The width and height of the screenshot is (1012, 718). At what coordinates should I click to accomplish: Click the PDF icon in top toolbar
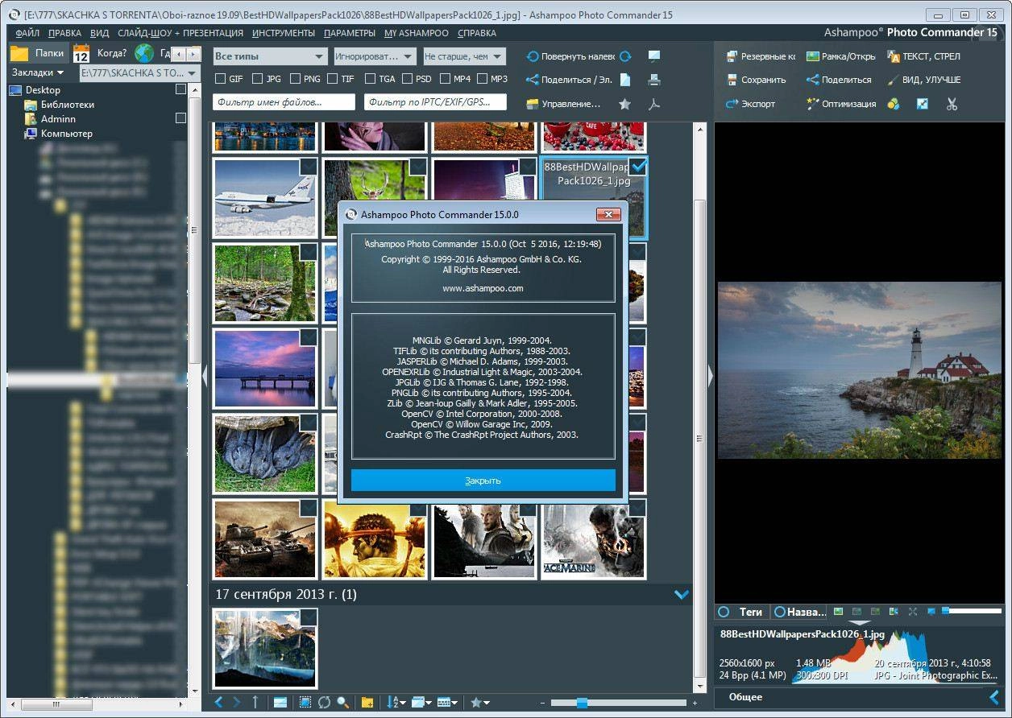point(654,104)
